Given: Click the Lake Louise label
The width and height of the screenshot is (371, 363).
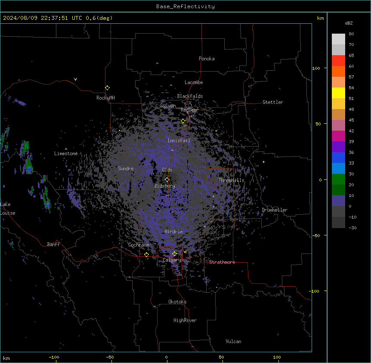Looking at the screenshot, I should [7, 209].
